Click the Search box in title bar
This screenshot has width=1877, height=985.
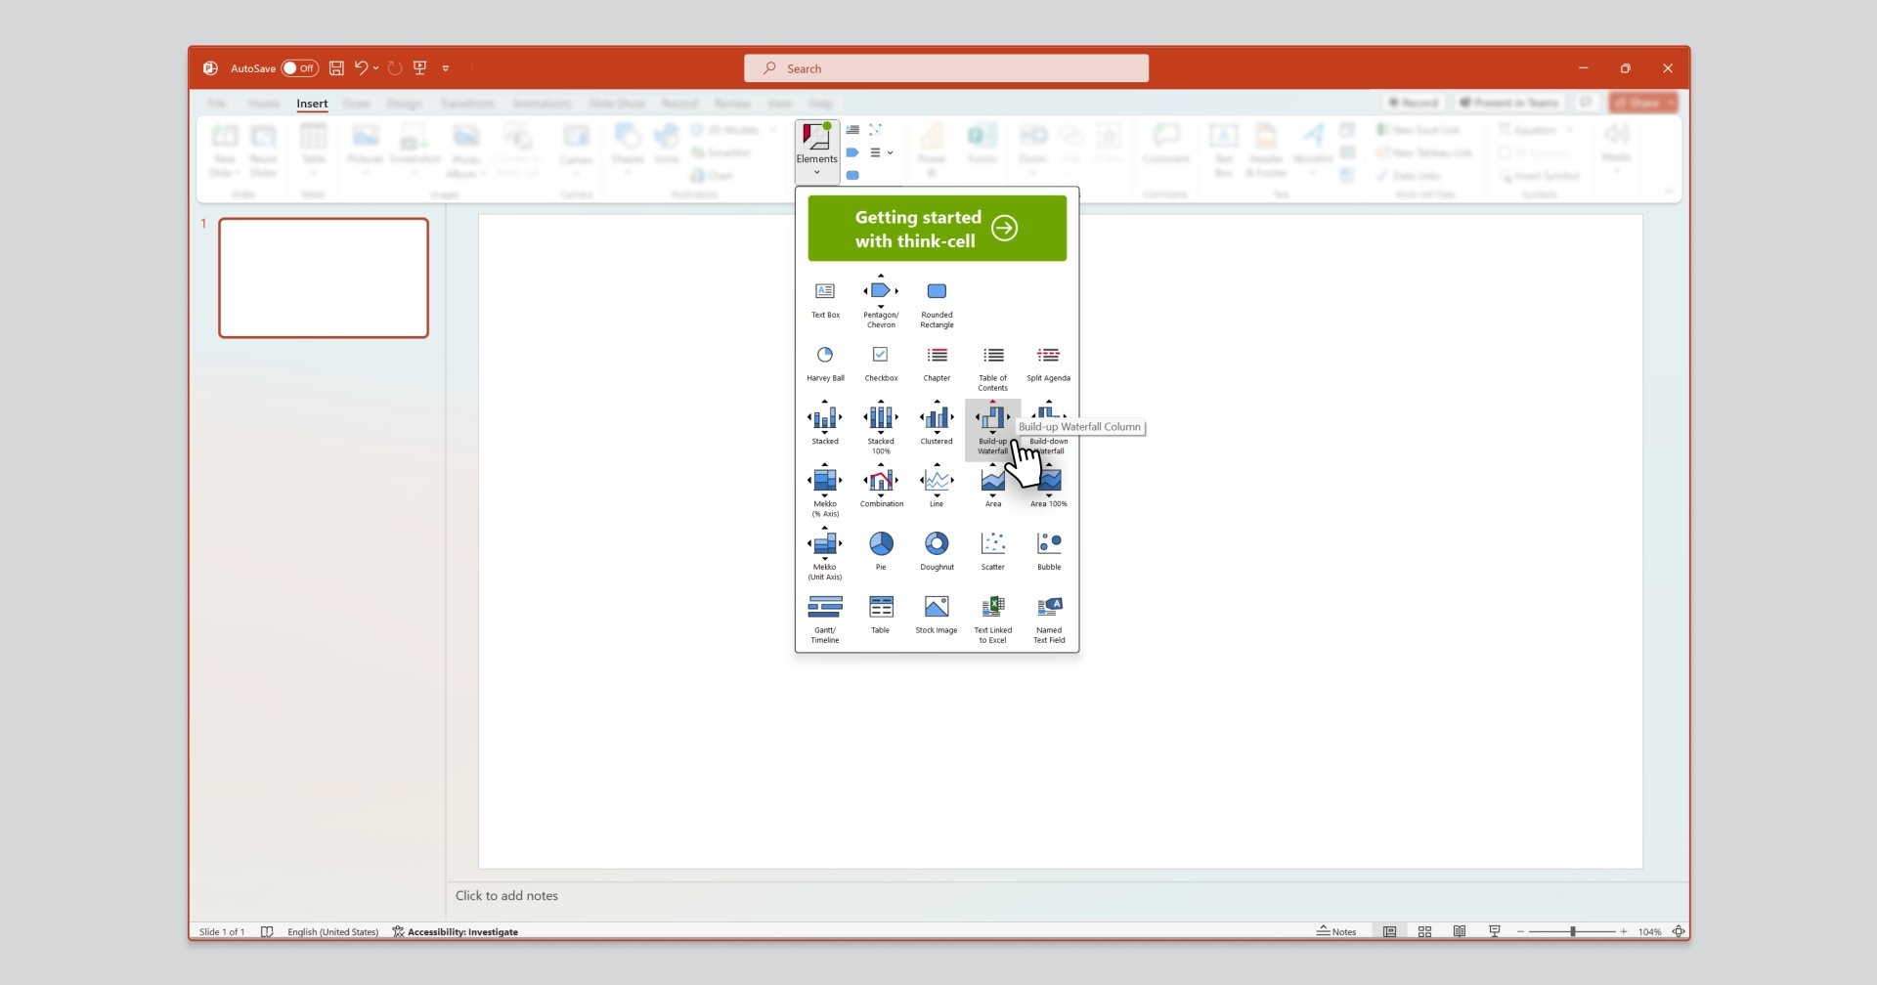coord(945,68)
